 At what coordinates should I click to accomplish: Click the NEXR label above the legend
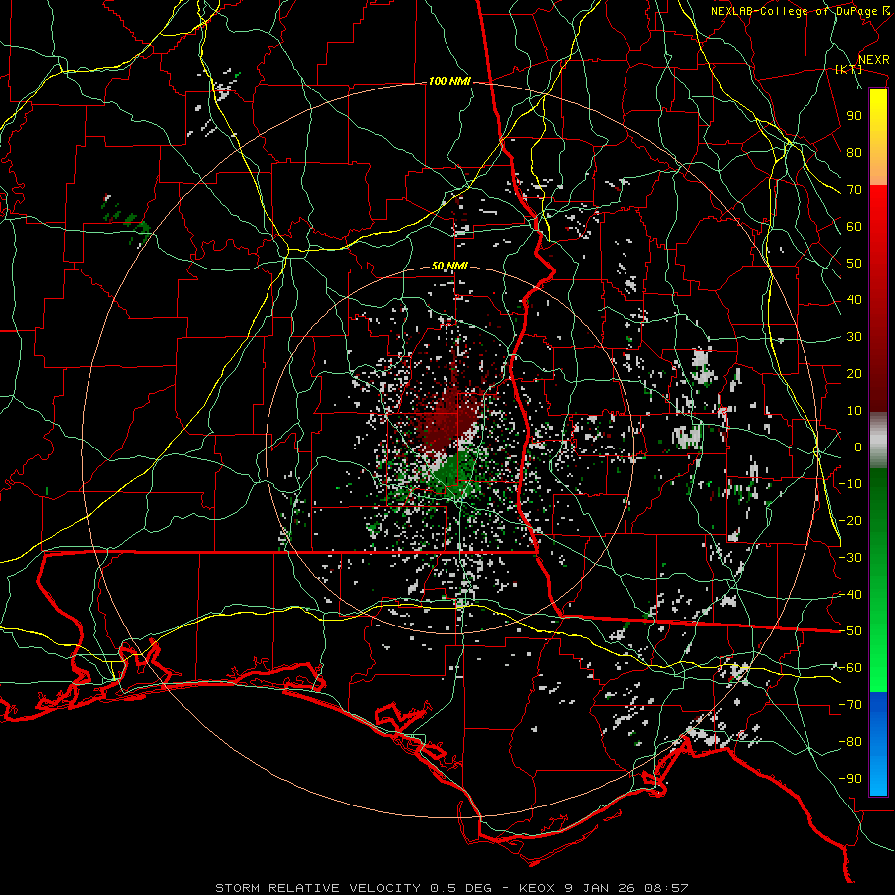coord(874,60)
